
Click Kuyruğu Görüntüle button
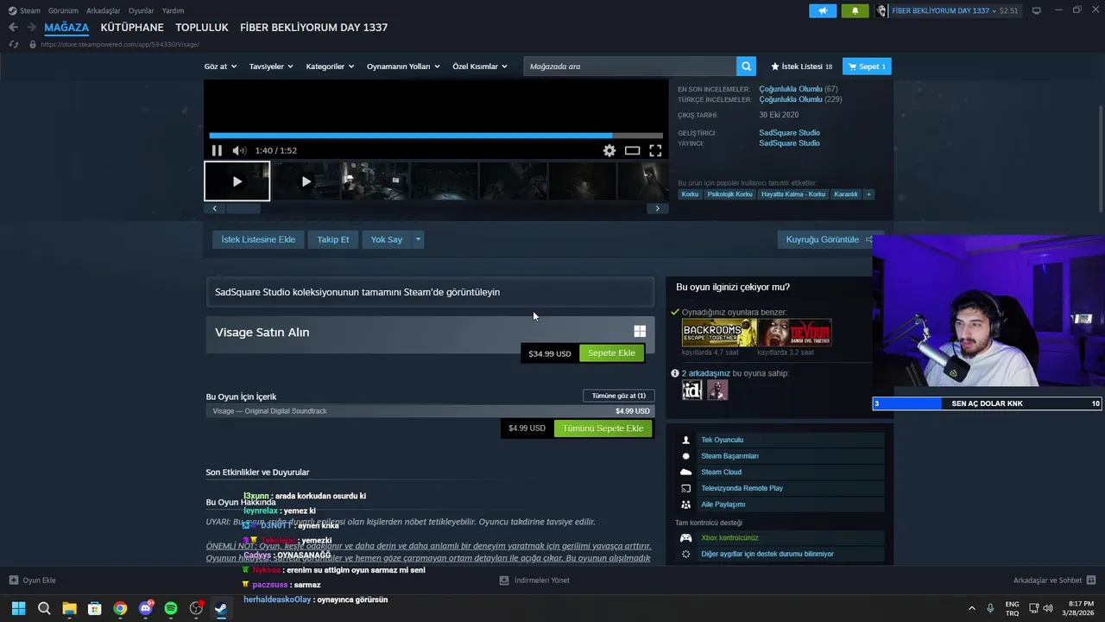coord(829,239)
